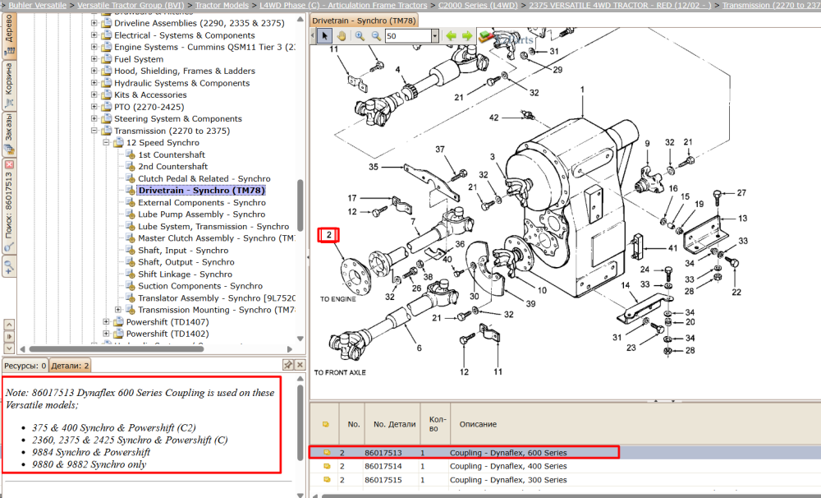Click Tractor Models breadcrumb link
The height and width of the screenshot is (498, 821).
click(x=222, y=5)
